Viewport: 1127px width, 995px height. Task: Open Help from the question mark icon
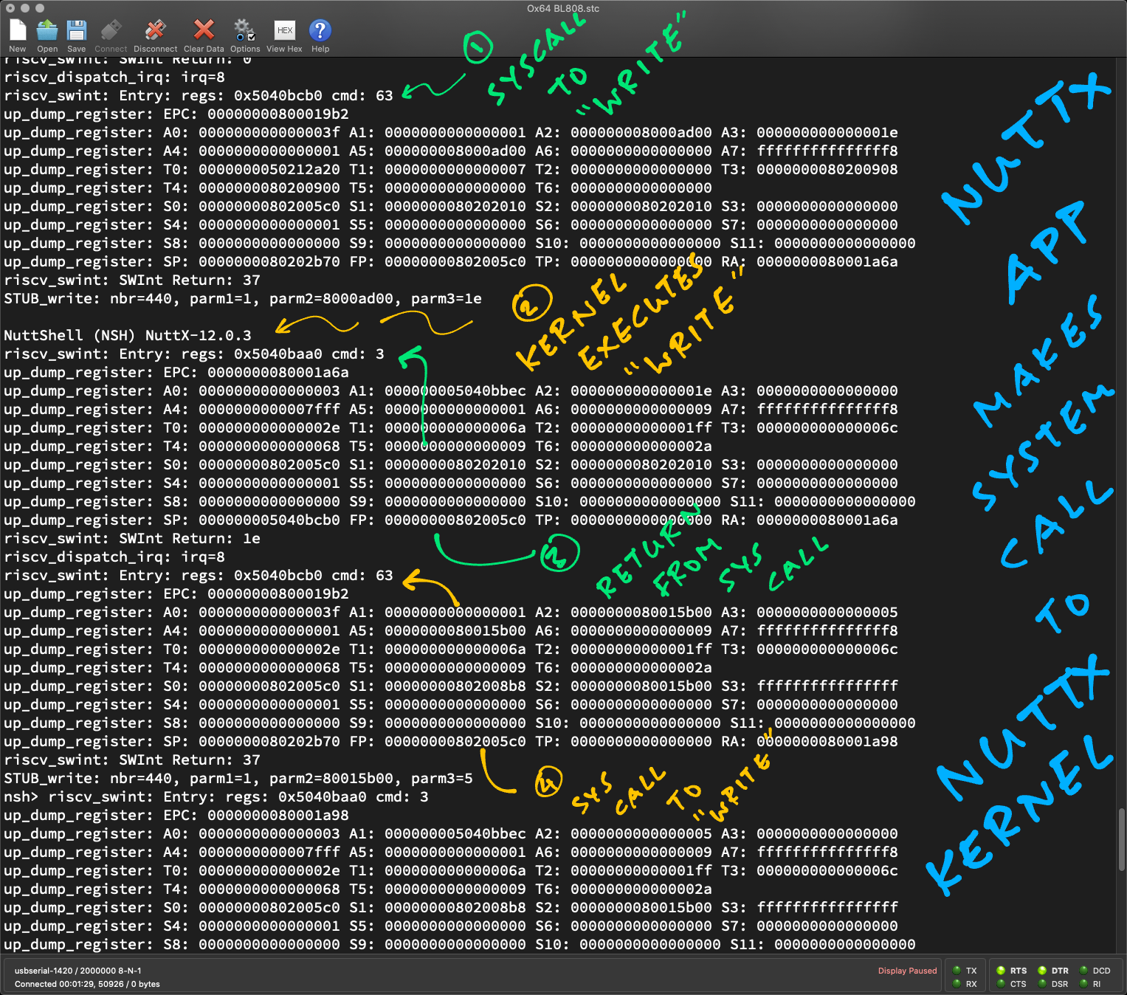point(320,30)
